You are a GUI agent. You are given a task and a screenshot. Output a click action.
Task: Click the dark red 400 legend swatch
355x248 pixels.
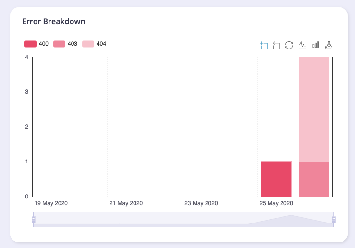click(30, 44)
